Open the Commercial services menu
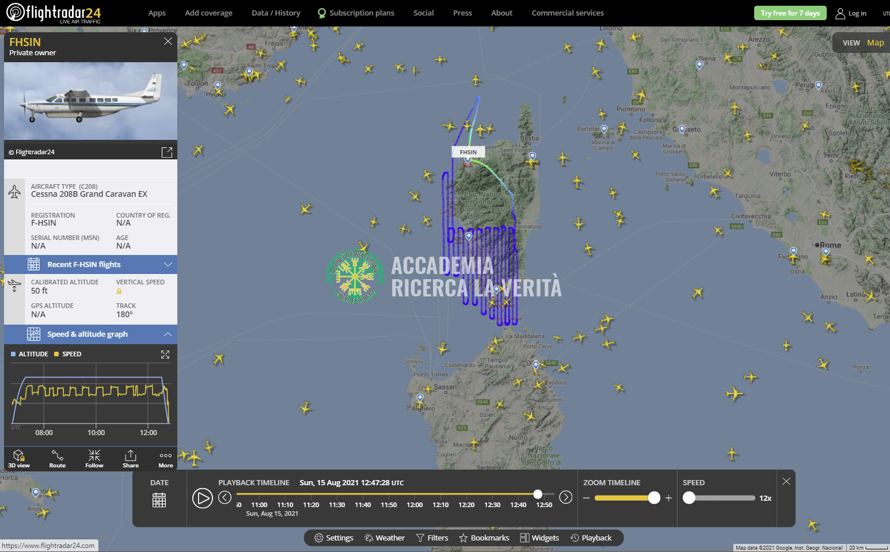Viewport: 890px width, 552px height. [567, 13]
